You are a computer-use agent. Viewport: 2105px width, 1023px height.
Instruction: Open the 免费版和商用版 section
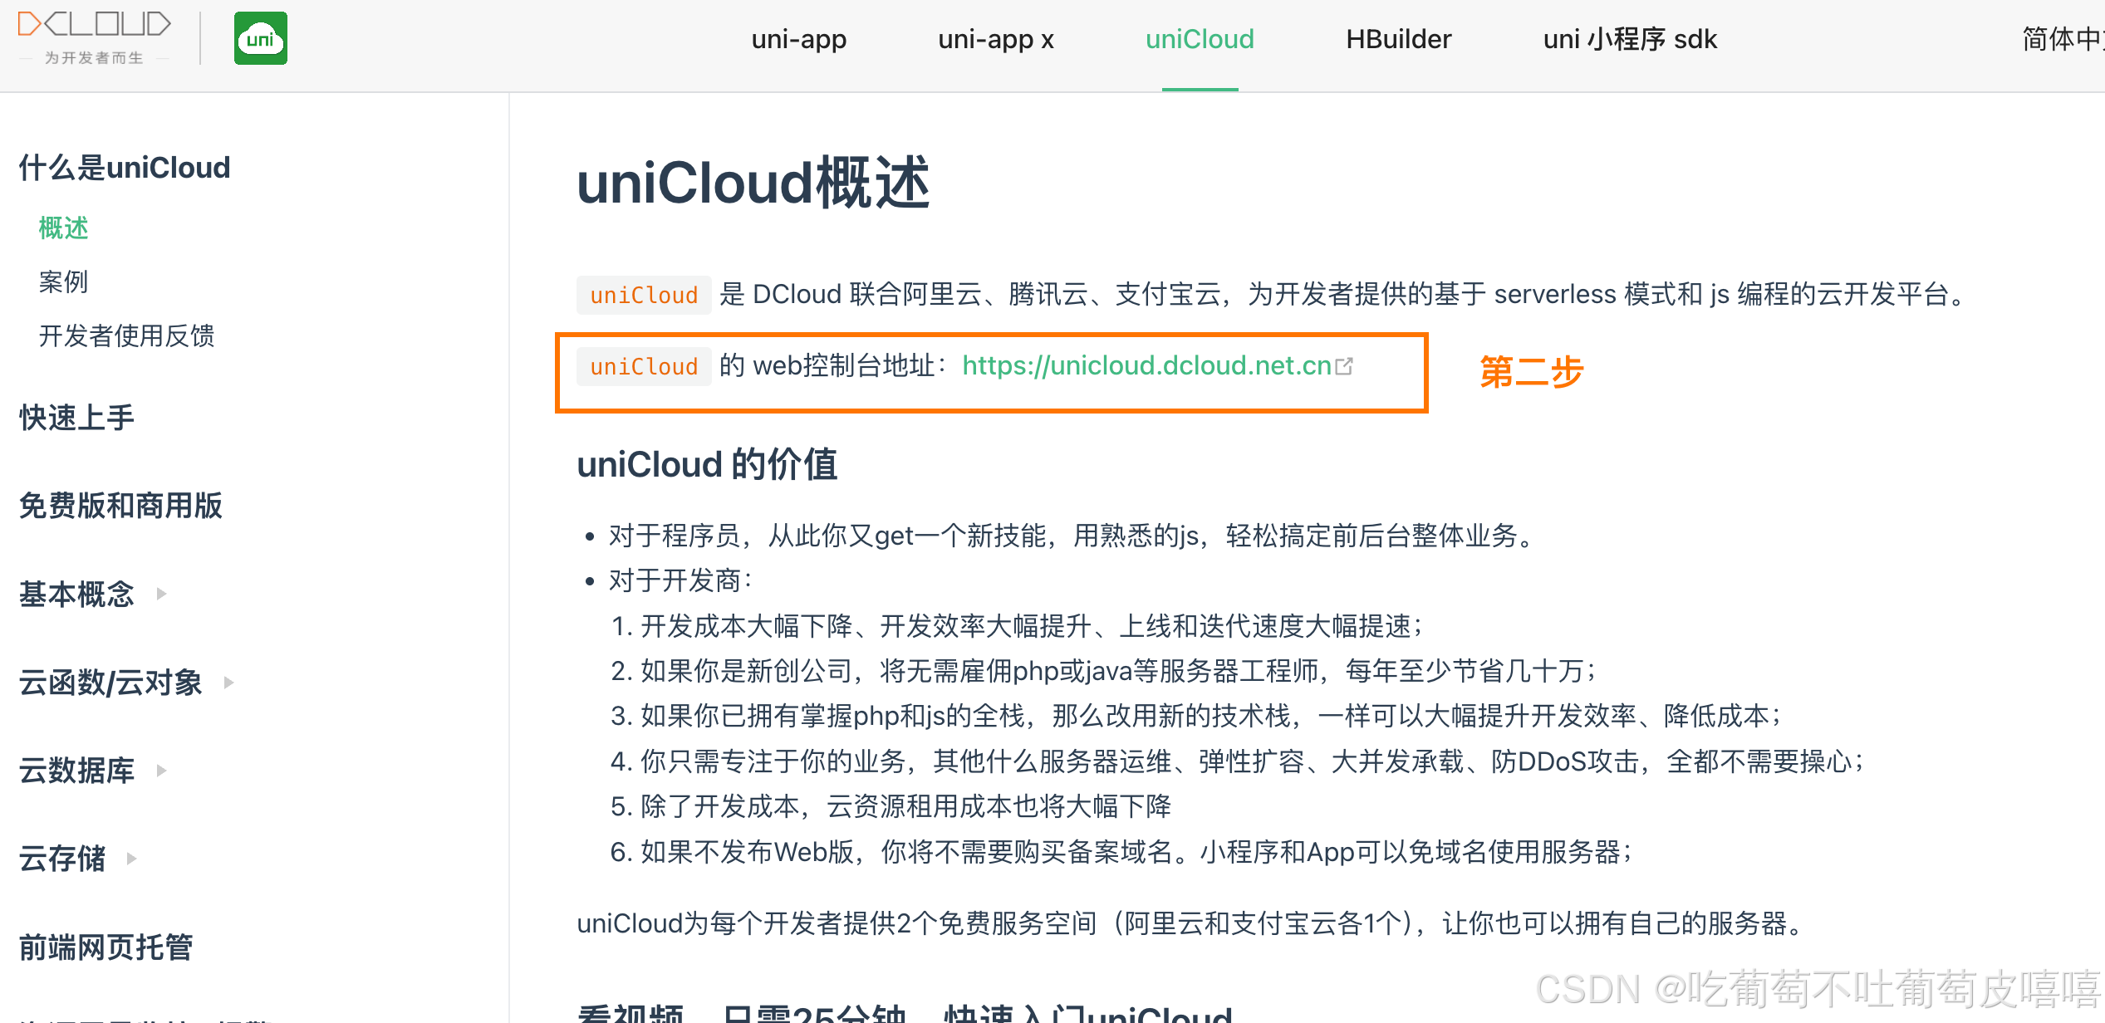[x=120, y=507]
